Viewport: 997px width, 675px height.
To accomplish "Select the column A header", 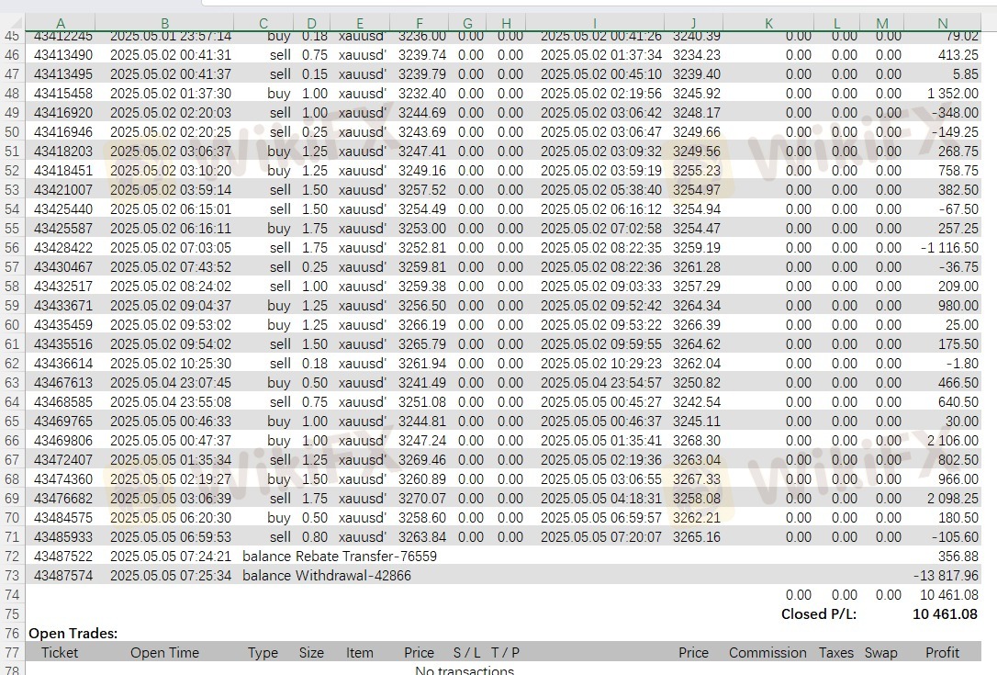I will [61, 23].
